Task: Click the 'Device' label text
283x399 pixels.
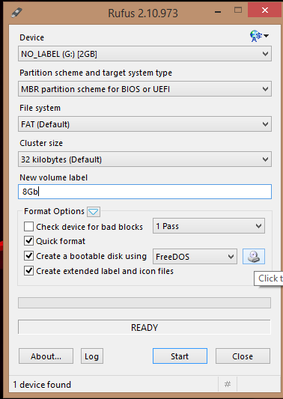Action: (31, 37)
